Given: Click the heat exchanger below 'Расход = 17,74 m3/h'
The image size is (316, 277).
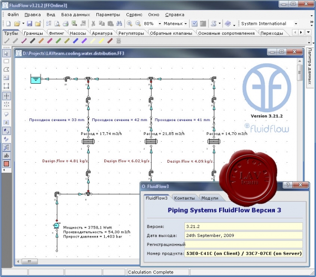Looking at the screenshot, I should (x=88, y=142).
